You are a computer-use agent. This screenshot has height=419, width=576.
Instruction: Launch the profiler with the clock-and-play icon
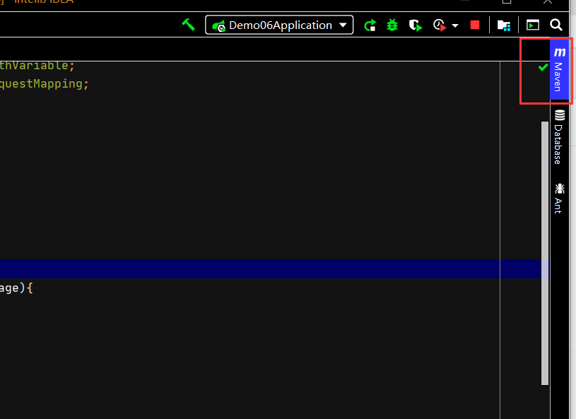coord(440,25)
